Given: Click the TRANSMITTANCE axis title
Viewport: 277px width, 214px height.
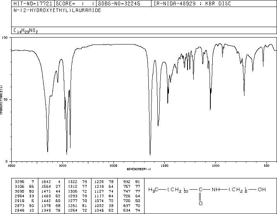Looking at the screenshot, I should point(1,100).
